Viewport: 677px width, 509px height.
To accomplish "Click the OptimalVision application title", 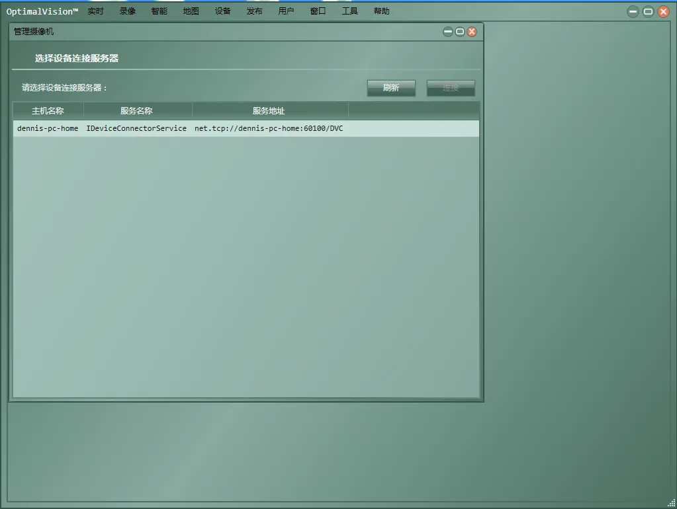I will point(42,12).
